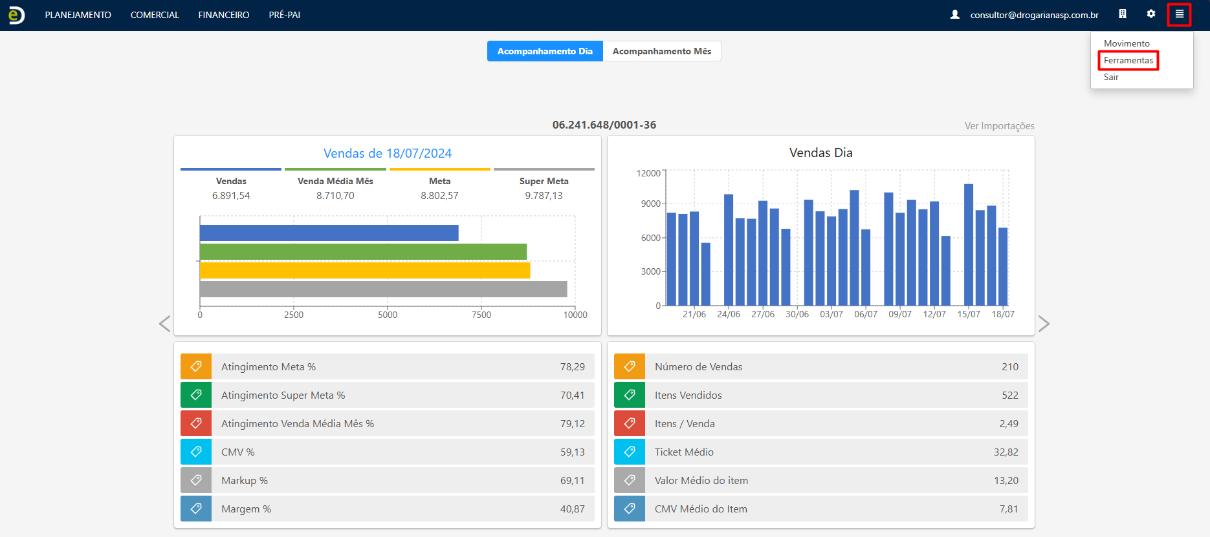This screenshot has width=1210, height=537.
Task: Select Ferramentas from the dropdown menu
Action: [1128, 60]
